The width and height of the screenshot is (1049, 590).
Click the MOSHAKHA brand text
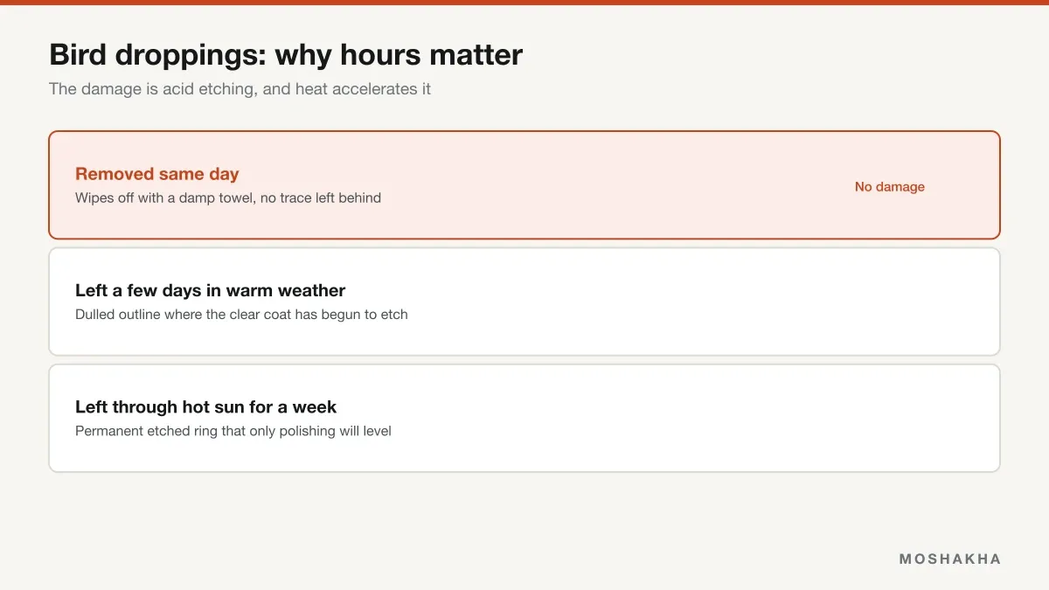950,559
